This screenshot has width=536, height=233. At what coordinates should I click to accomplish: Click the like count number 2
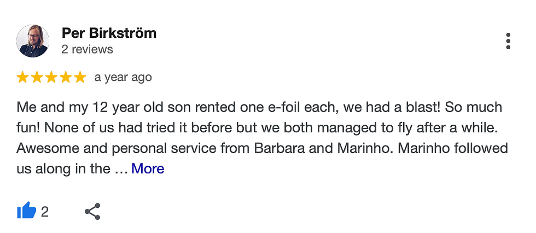pos(44,212)
